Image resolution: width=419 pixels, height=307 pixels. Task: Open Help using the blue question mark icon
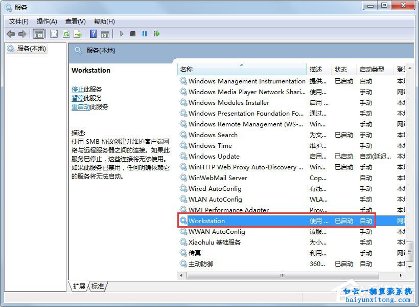pyautogui.click(x=94, y=33)
